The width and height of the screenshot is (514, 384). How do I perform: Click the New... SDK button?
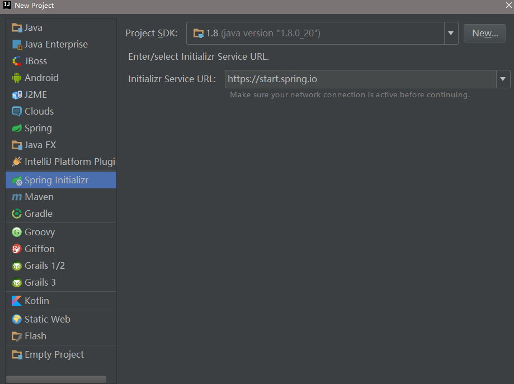click(x=484, y=33)
